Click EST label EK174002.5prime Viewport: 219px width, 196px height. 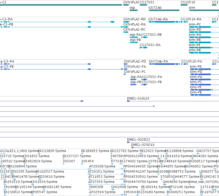pyautogui.click(x=134, y=161)
